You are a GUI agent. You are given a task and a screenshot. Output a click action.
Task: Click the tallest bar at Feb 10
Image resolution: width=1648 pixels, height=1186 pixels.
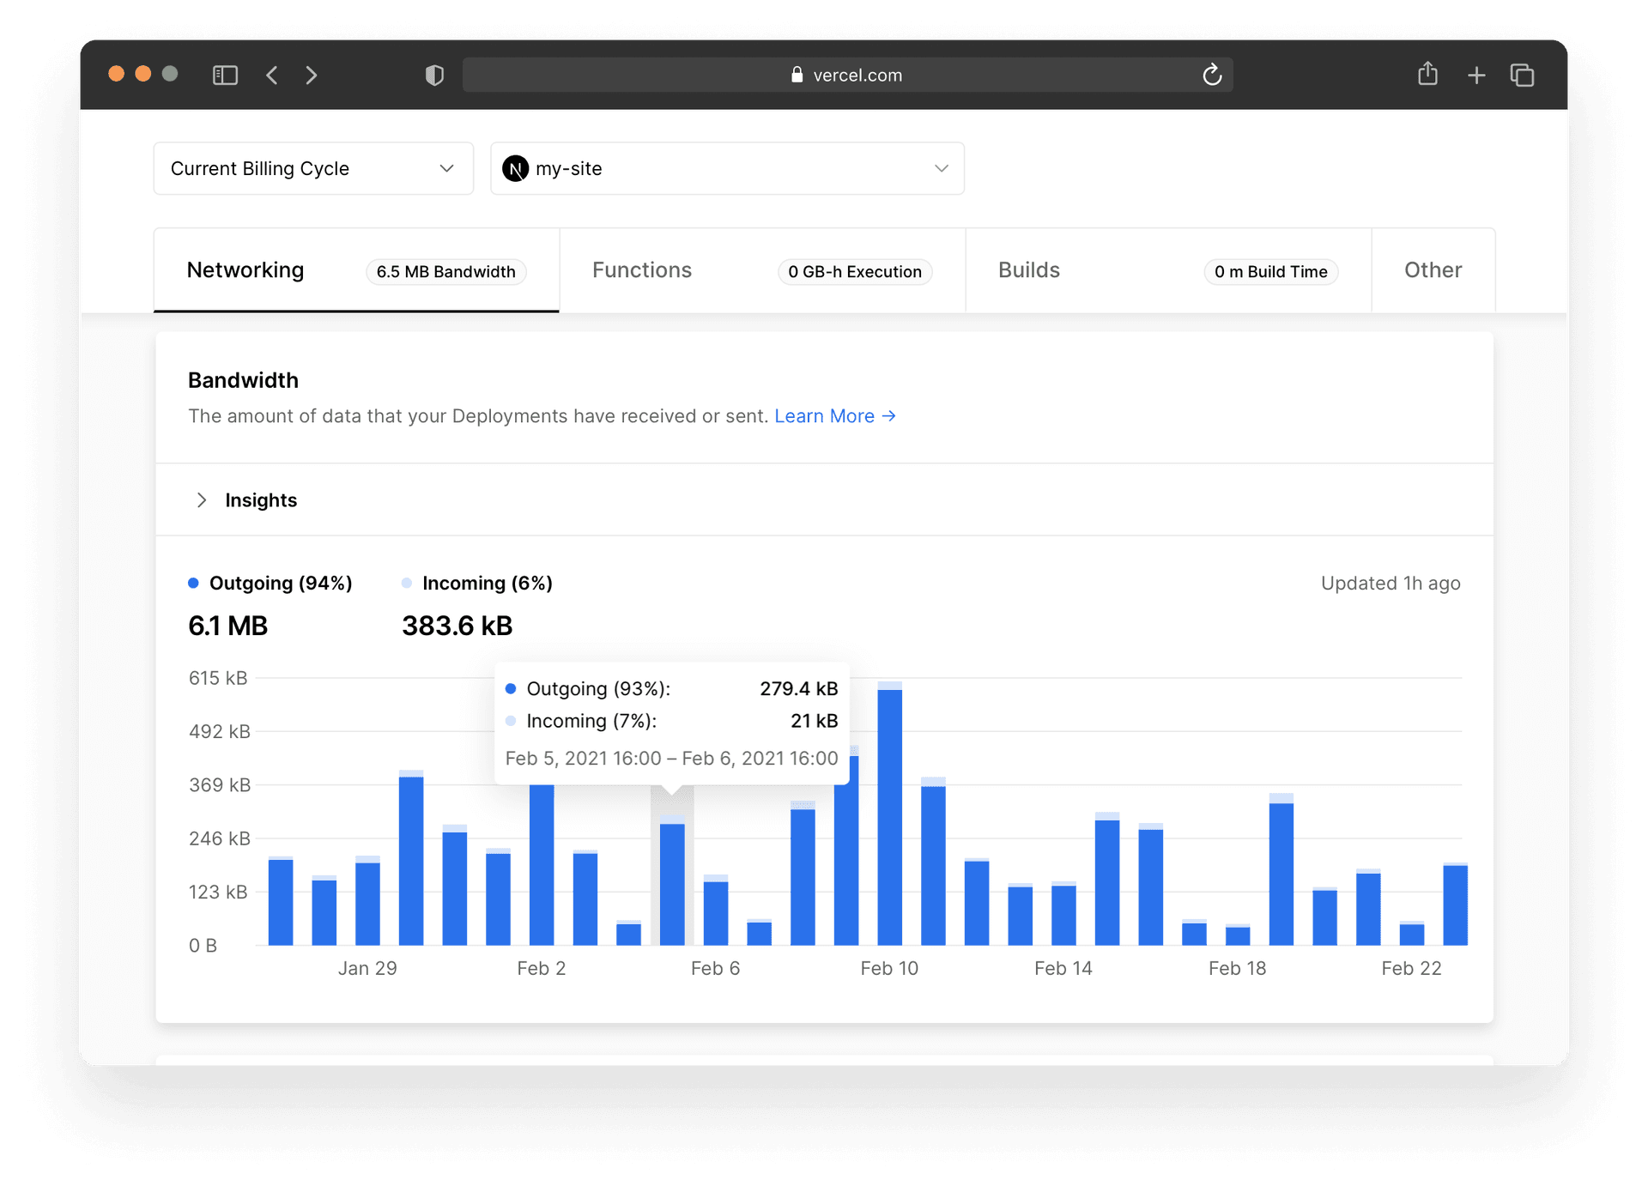coord(889,815)
